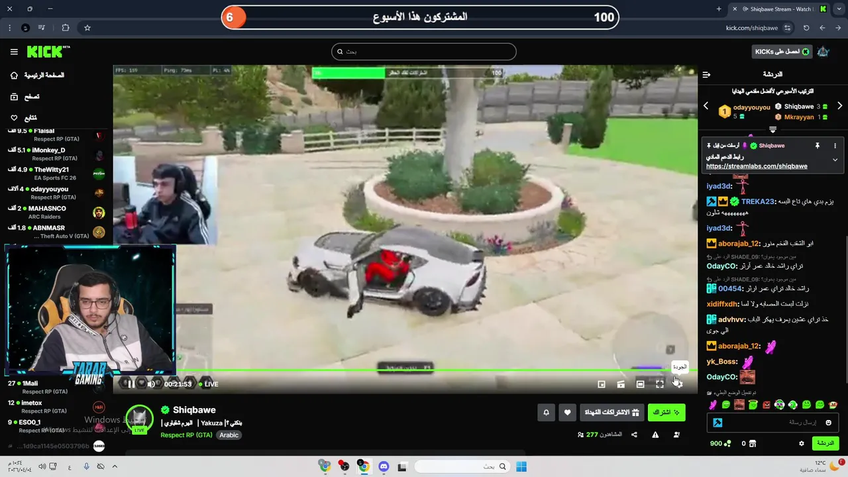Open Browse in the sidebar
848x477 pixels.
click(25, 97)
